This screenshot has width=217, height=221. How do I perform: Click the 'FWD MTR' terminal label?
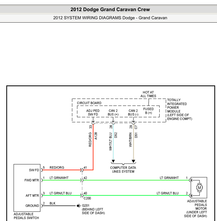coord(31,180)
